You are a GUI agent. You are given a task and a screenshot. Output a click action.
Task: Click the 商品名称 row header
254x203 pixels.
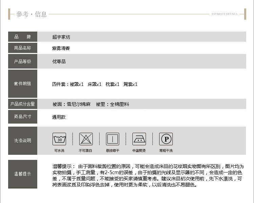pos(23,48)
